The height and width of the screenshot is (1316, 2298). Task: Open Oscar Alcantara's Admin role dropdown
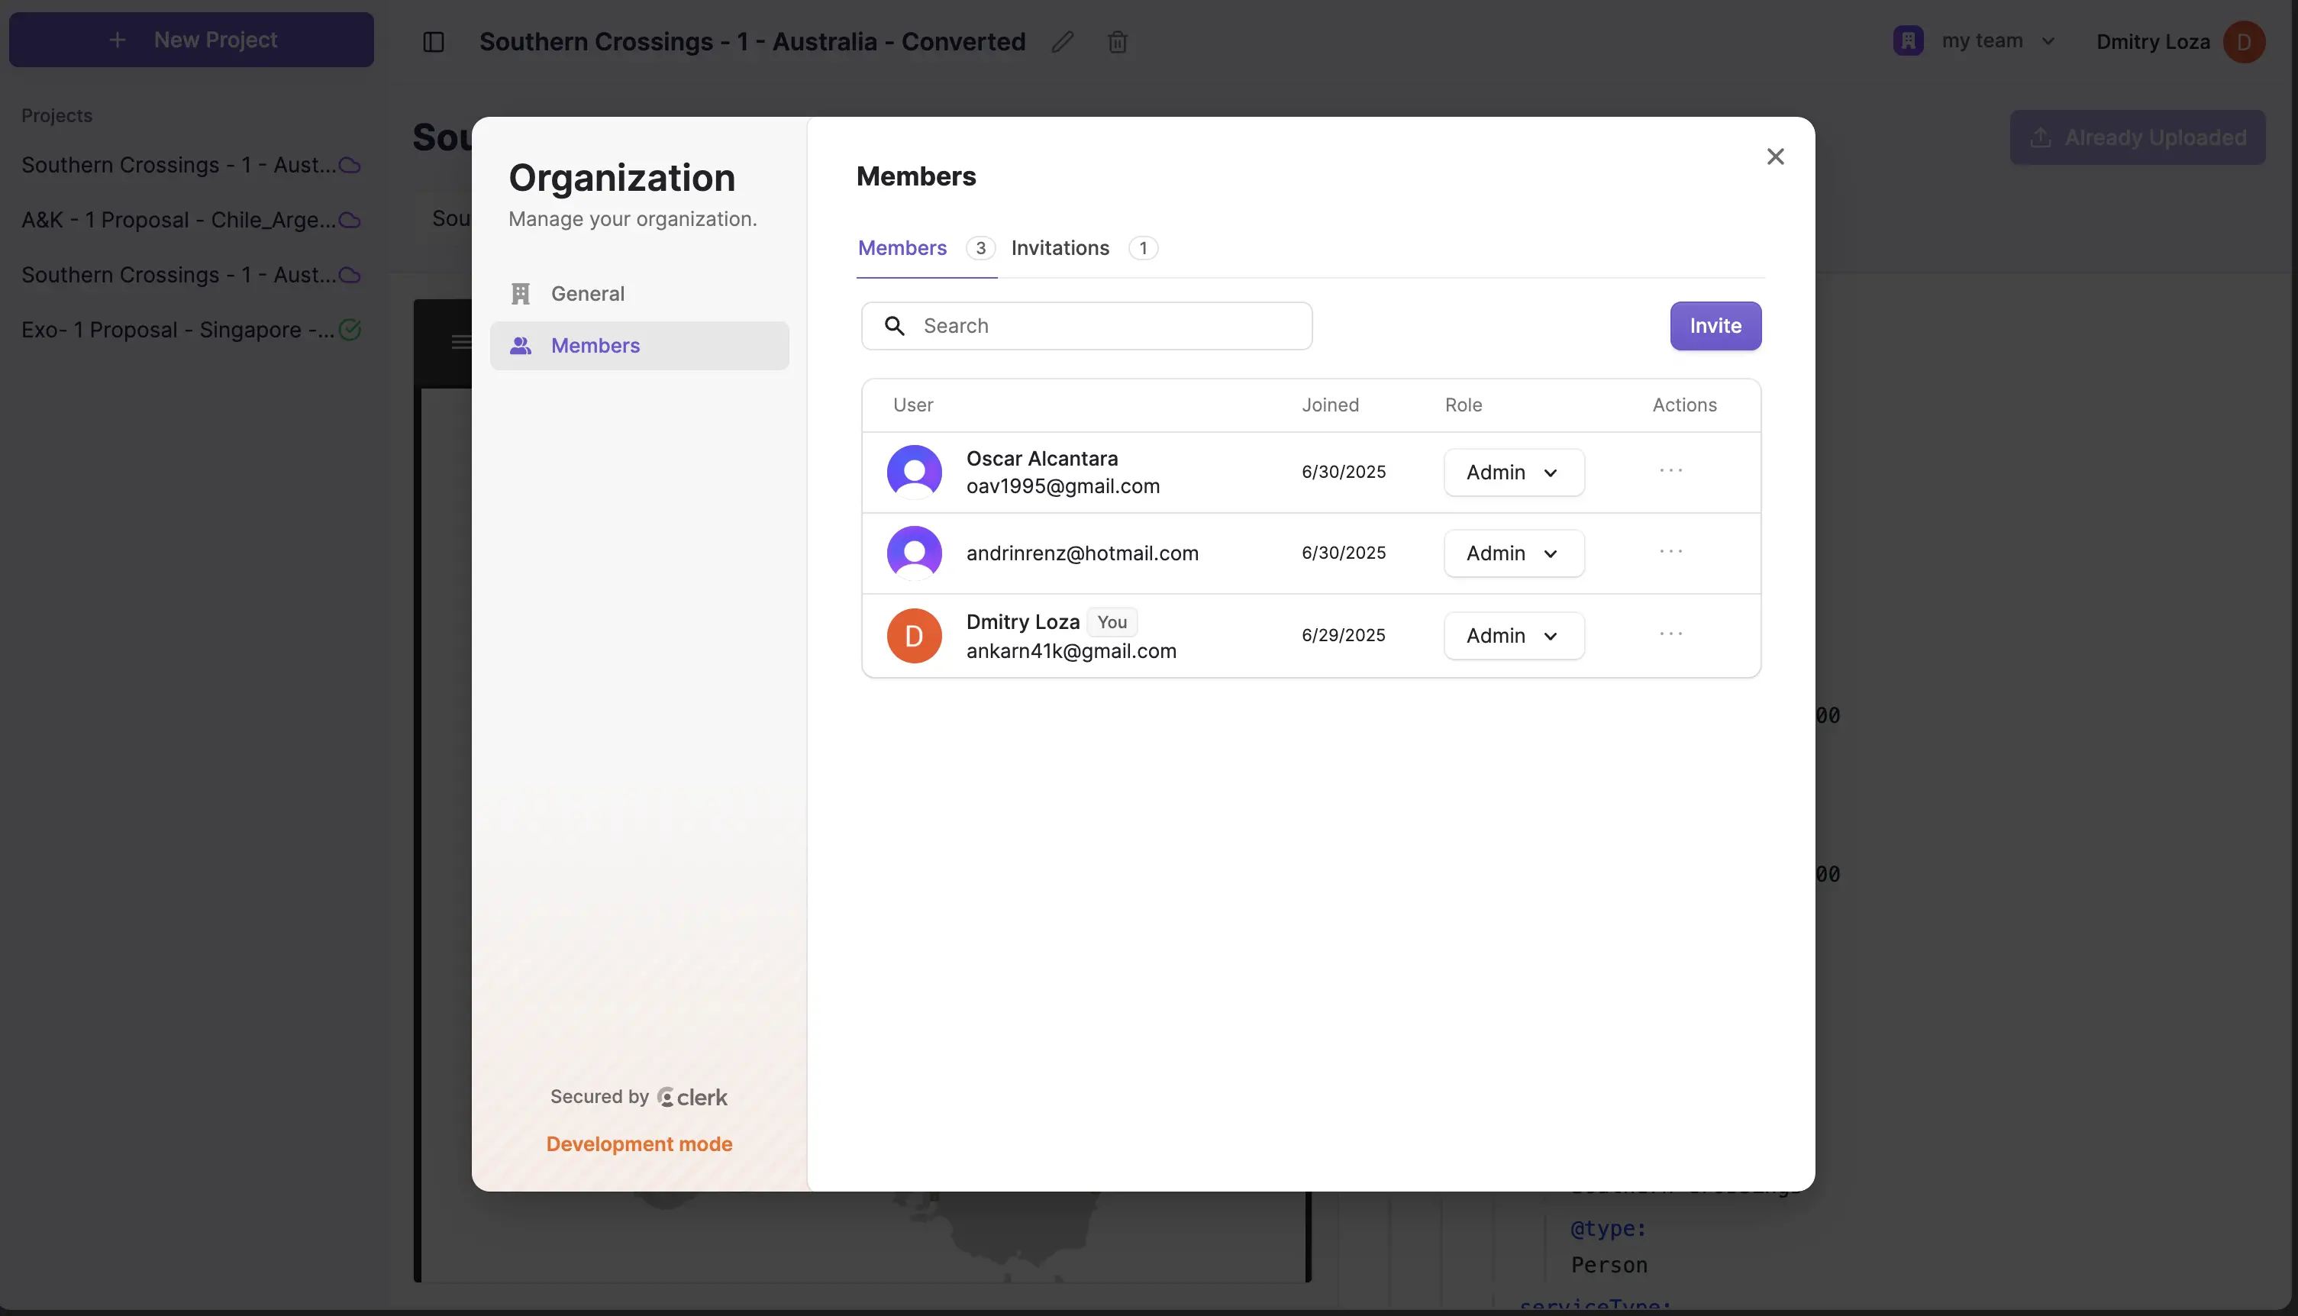(x=1512, y=473)
